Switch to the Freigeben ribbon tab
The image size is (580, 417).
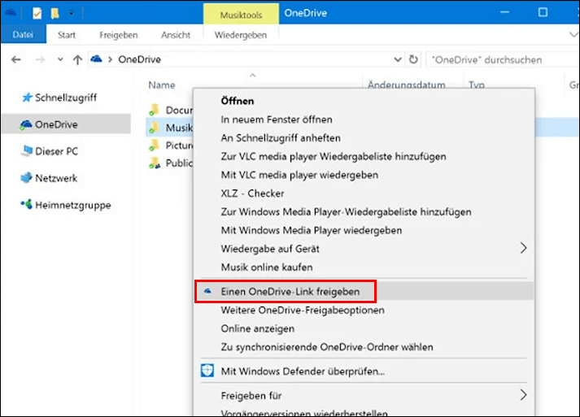tap(119, 35)
